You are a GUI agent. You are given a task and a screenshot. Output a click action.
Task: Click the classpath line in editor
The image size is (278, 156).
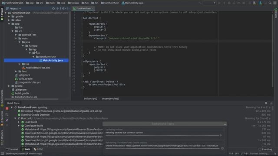[x=126, y=39]
